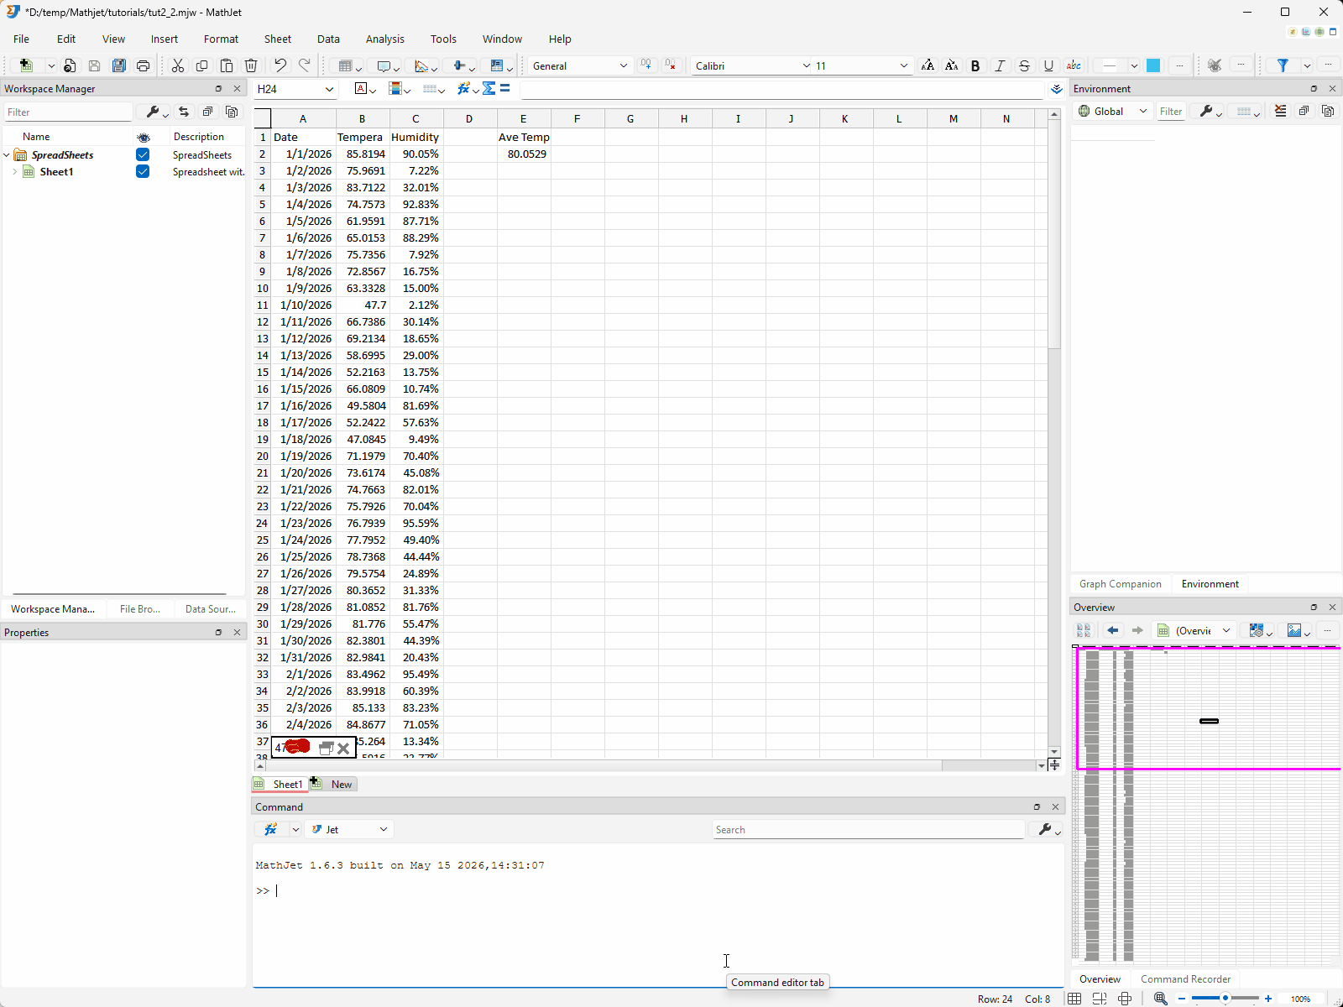Viewport: 1343px width, 1007px height.
Task: Open the Insert menu
Action: click(x=165, y=39)
